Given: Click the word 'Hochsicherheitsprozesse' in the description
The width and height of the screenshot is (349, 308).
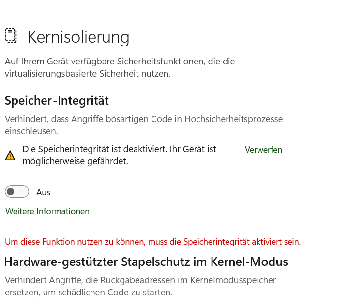Looking at the screenshot, I should [233, 119].
